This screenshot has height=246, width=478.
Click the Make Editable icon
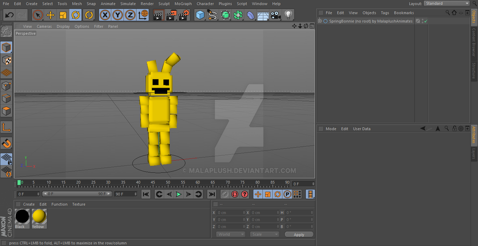click(x=7, y=31)
